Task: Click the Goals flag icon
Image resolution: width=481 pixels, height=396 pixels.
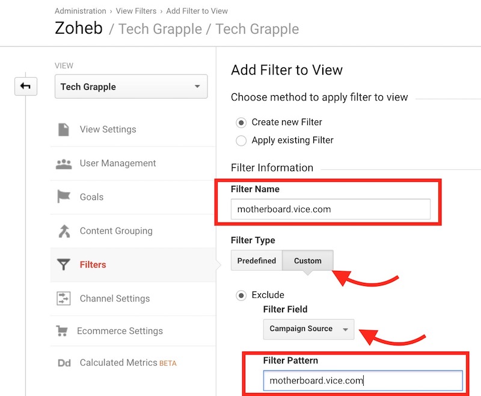Action: click(x=63, y=197)
